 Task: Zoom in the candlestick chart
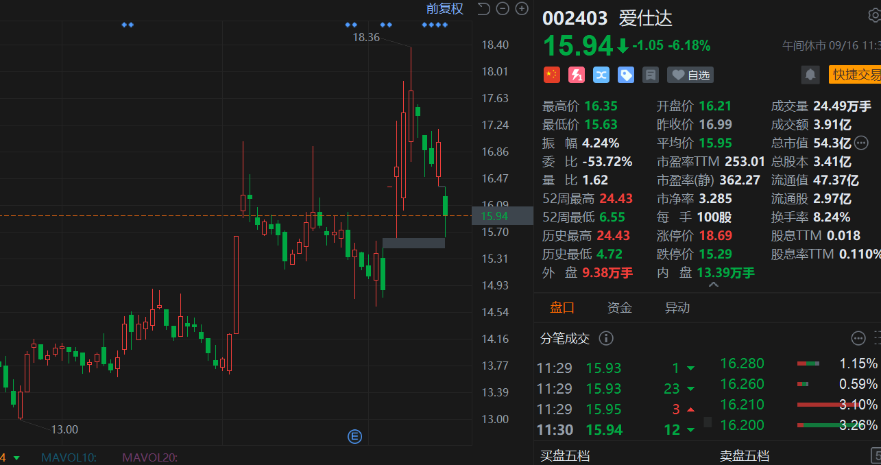point(522,9)
